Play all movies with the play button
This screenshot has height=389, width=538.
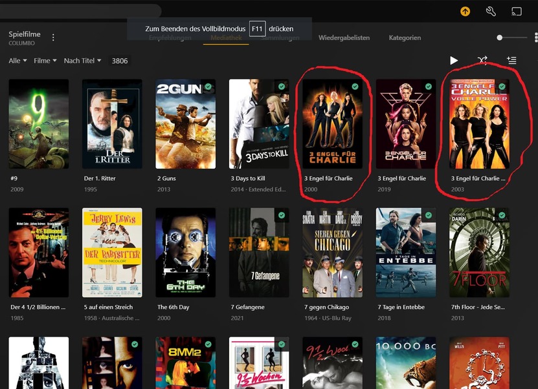(x=454, y=61)
